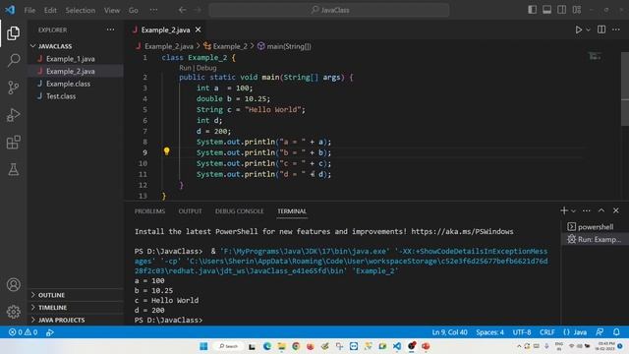The image size is (629, 354).
Task: Open the Run and Debug view
Action: tap(13, 115)
